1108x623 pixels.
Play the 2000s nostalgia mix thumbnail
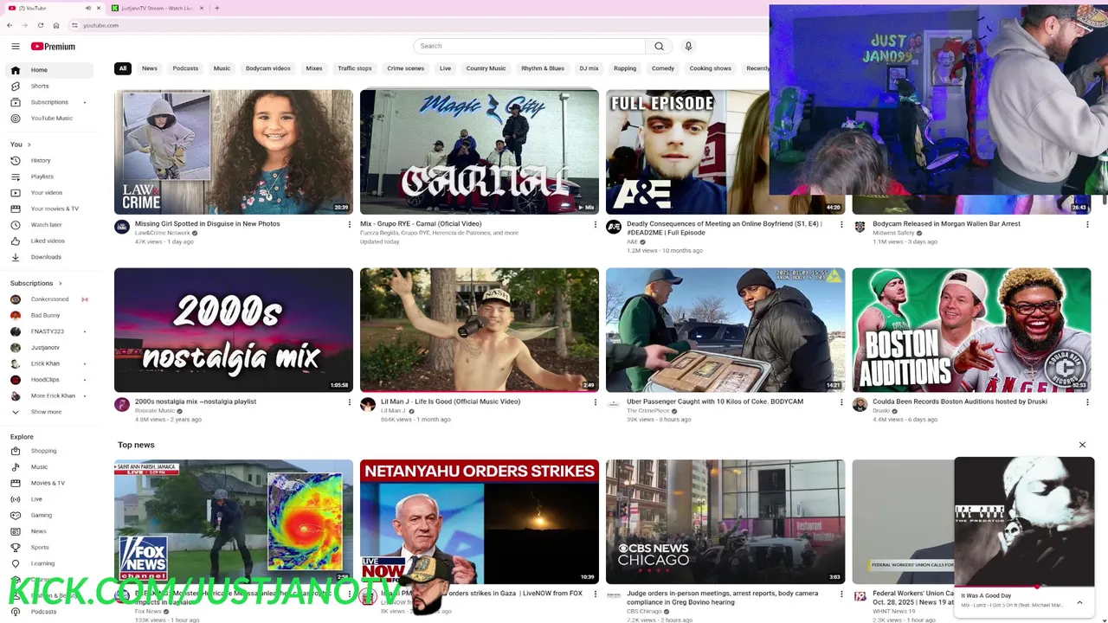click(234, 330)
